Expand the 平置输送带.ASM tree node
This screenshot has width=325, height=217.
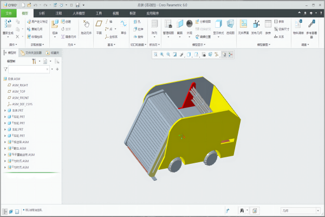tap(5, 155)
